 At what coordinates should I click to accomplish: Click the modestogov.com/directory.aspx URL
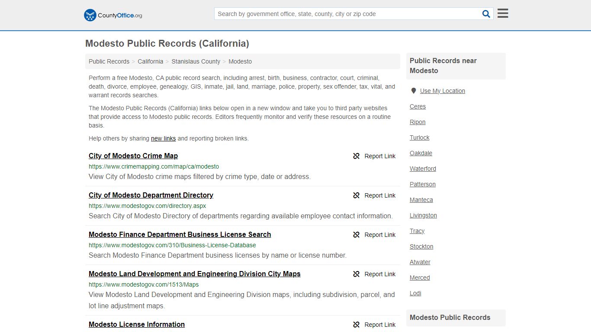pos(148,206)
